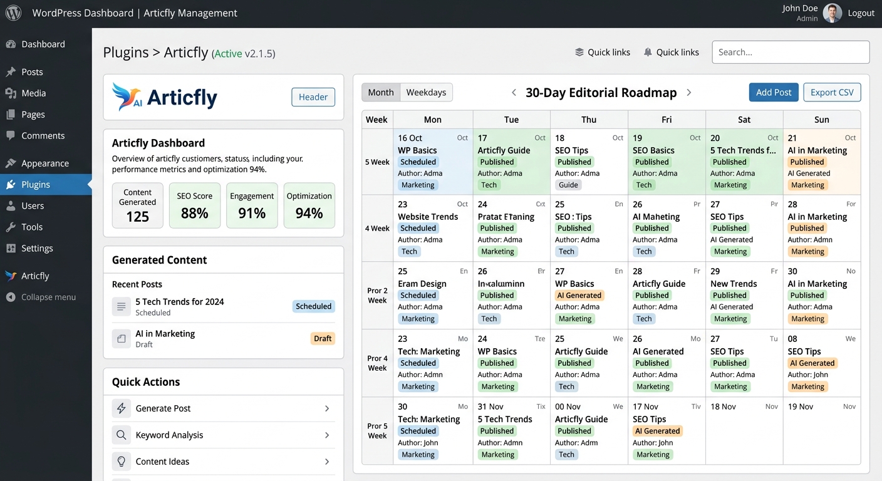Click the Mon column header
The height and width of the screenshot is (481, 882).
(x=433, y=120)
